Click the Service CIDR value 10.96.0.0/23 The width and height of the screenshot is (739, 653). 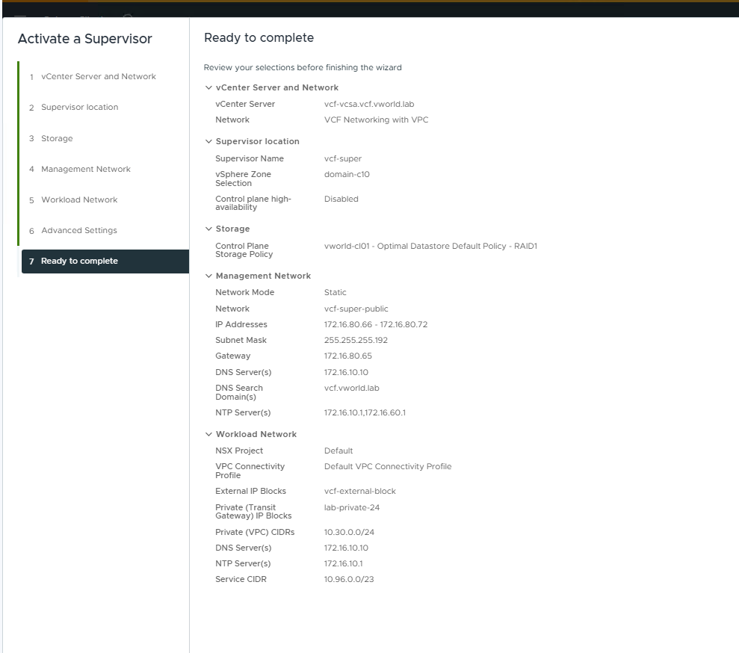[348, 579]
